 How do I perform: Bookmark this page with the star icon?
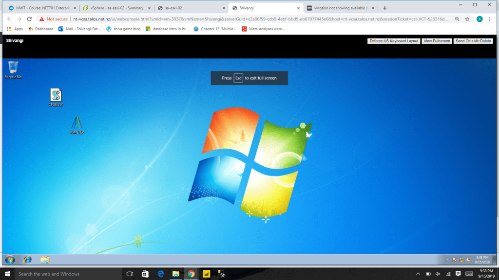click(467, 19)
